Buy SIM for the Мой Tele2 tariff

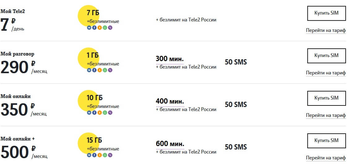pyautogui.click(x=326, y=13)
